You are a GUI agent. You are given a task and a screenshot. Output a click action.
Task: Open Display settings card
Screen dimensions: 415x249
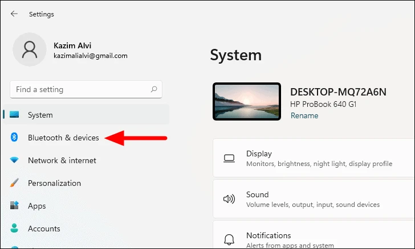pyautogui.click(x=314, y=158)
